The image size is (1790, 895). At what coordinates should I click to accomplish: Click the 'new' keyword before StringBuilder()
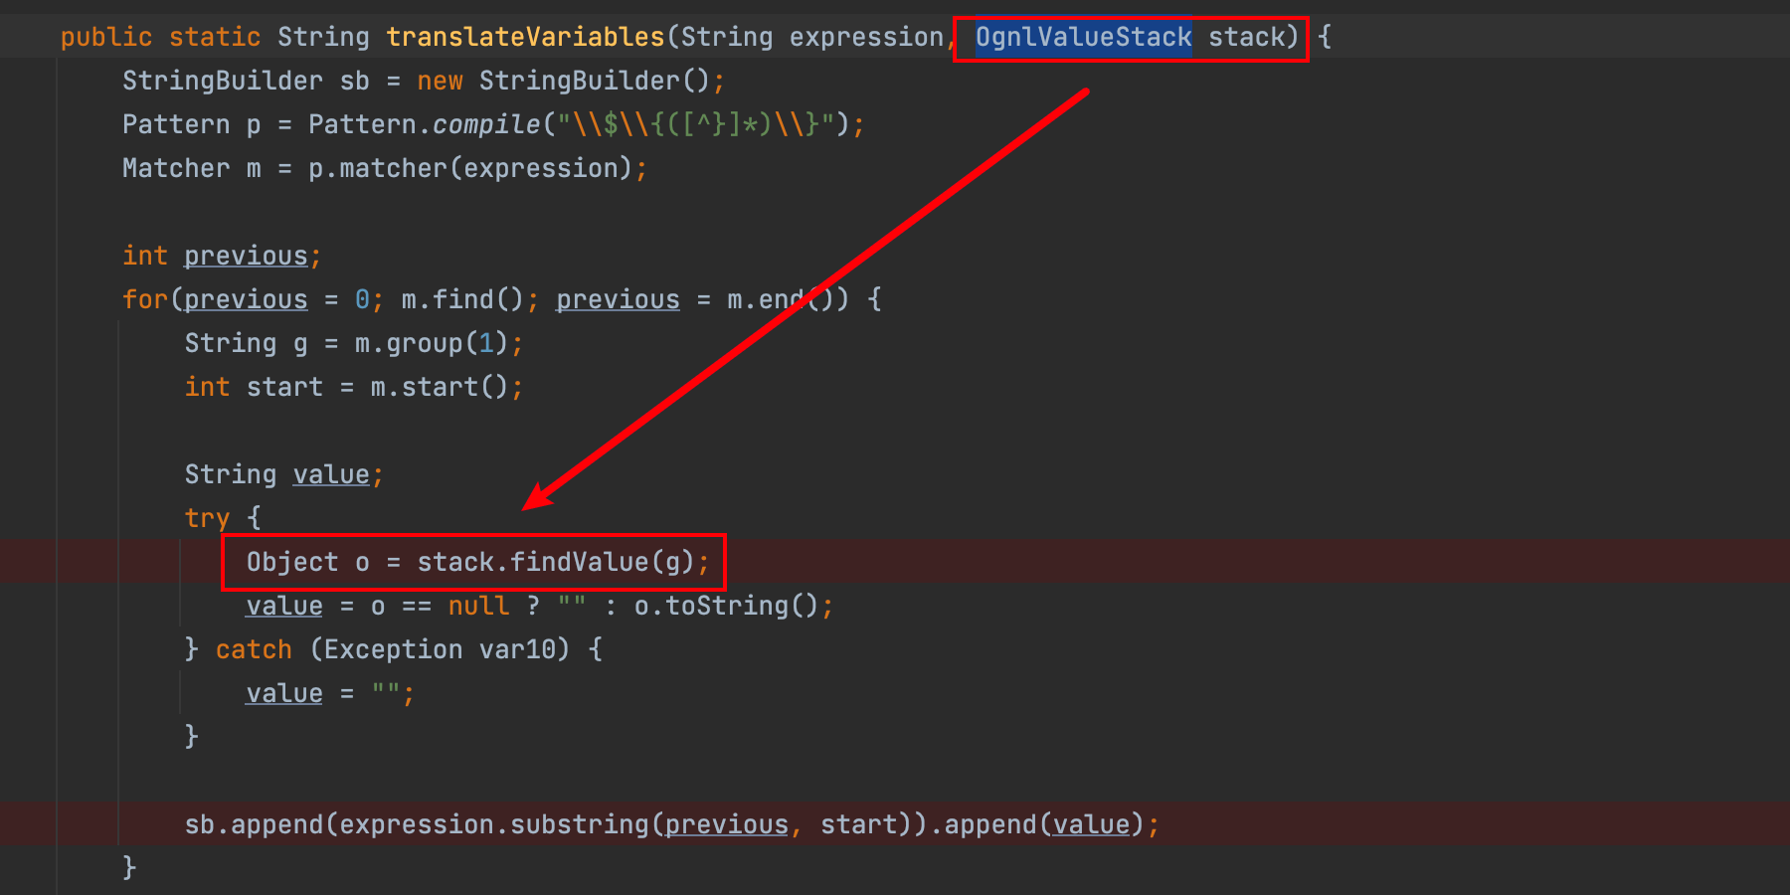point(440,82)
